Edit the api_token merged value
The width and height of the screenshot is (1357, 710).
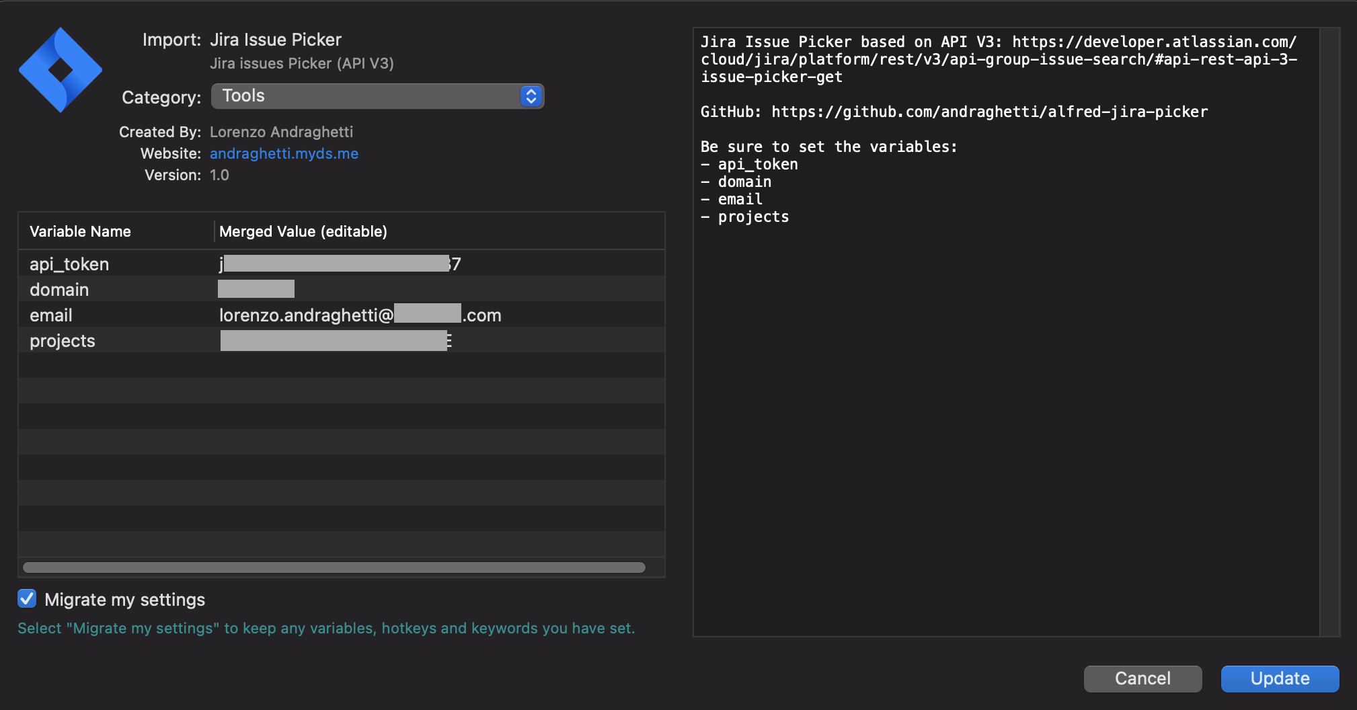pyautogui.click(x=336, y=263)
